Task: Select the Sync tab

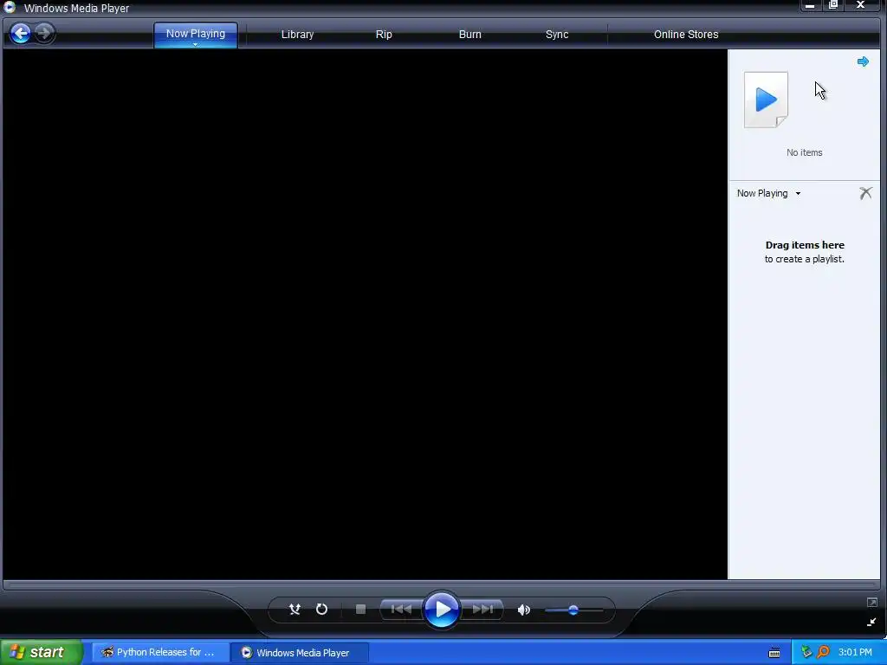Action: pyautogui.click(x=557, y=35)
